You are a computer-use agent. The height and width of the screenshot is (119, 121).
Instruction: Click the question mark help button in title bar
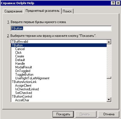click(113, 3)
